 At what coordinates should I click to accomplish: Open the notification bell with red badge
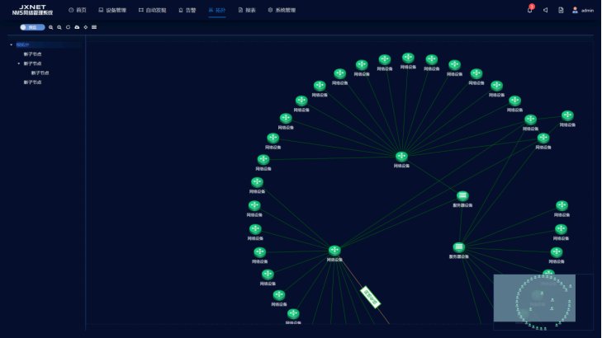coord(530,10)
